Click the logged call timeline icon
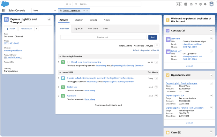The width and height of the screenshot is (217, 137). click(63, 78)
